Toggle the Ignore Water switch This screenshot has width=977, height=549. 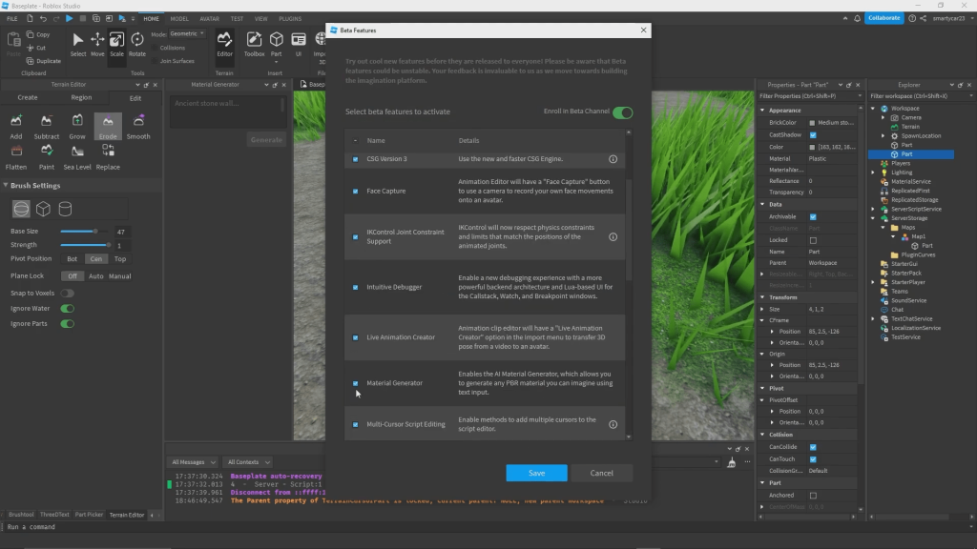pos(68,309)
